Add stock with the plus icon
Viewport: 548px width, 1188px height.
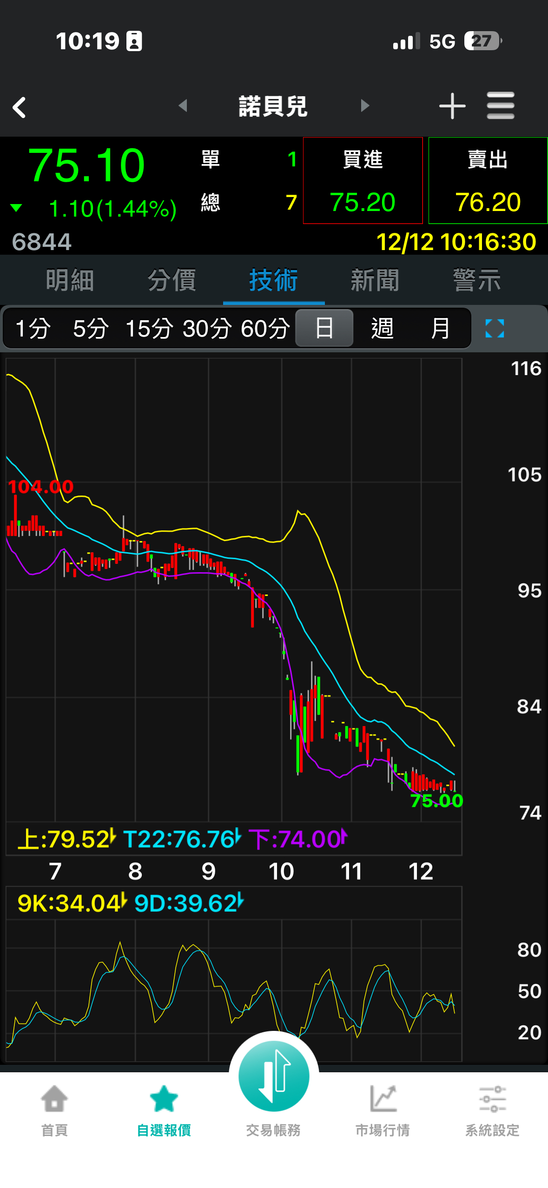click(x=452, y=106)
